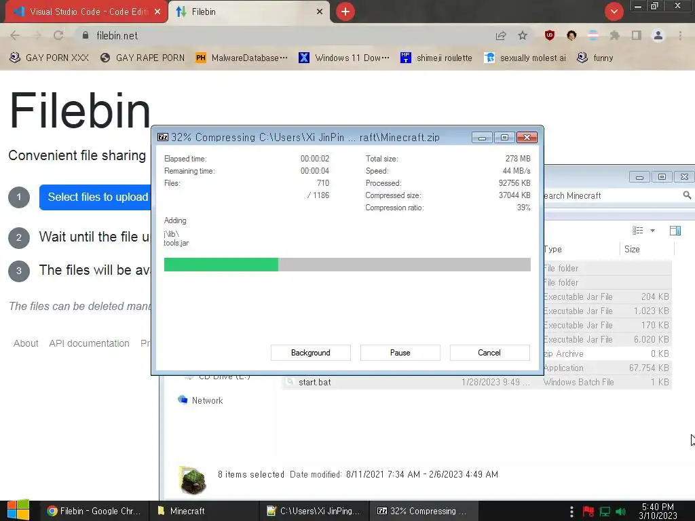
Task: Click Select files to upload button
Action: (x=96, y=197)
